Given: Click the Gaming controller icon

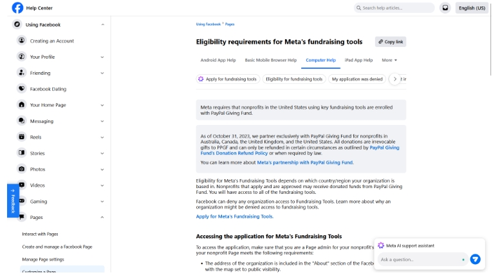Looking at the screenshot, I should pos(21,201).
